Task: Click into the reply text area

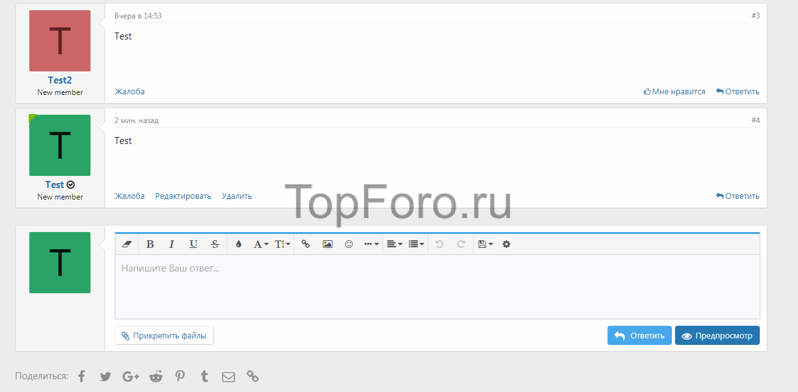Action: point(437,287)
